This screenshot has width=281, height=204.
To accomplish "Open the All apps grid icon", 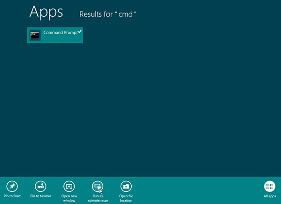I will (x=270, y=186).
